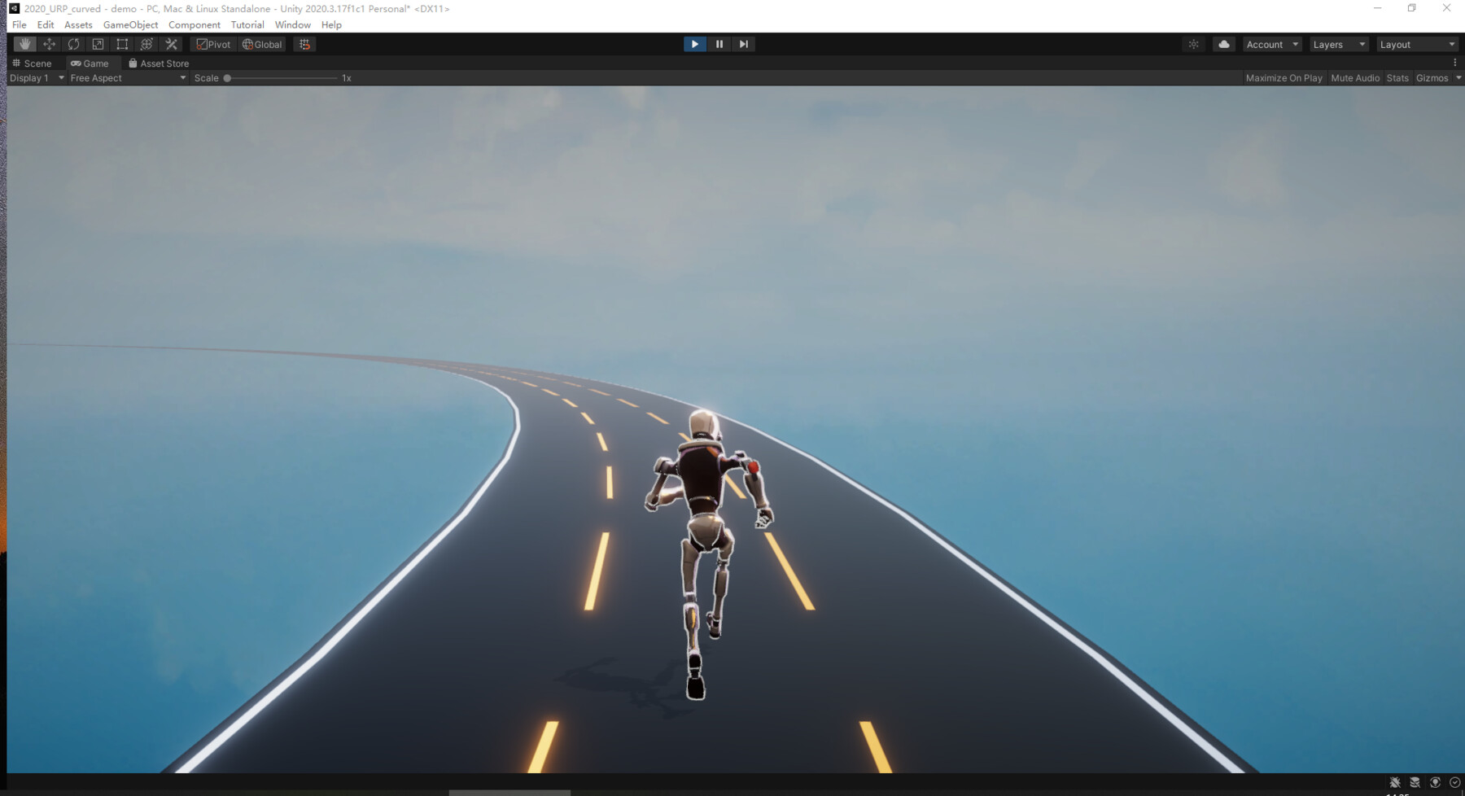The image size is (1465, 796).
Task: Select the Rotate tool
Action: [x=74, y=44]
